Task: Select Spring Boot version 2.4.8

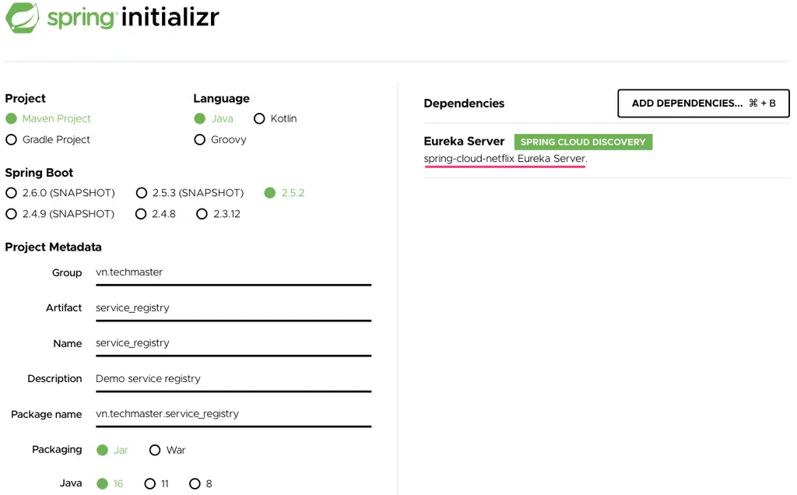Action: click(142, 214)
